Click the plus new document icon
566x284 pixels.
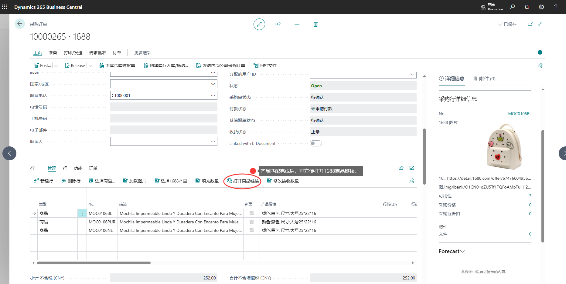pos(297,24)
